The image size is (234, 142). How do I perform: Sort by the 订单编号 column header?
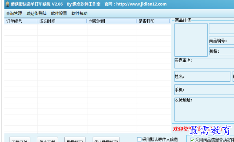(x=21, y=21)
